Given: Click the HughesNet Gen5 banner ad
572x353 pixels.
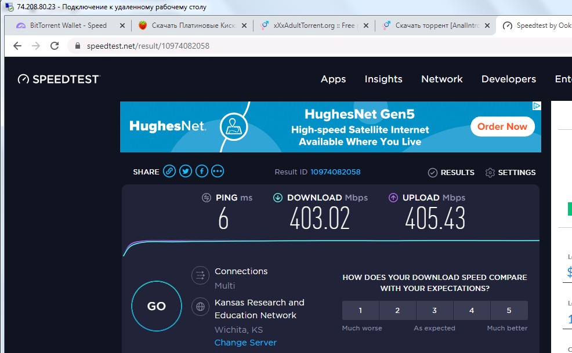Looking at the screenshot, I should coord(331,127).
